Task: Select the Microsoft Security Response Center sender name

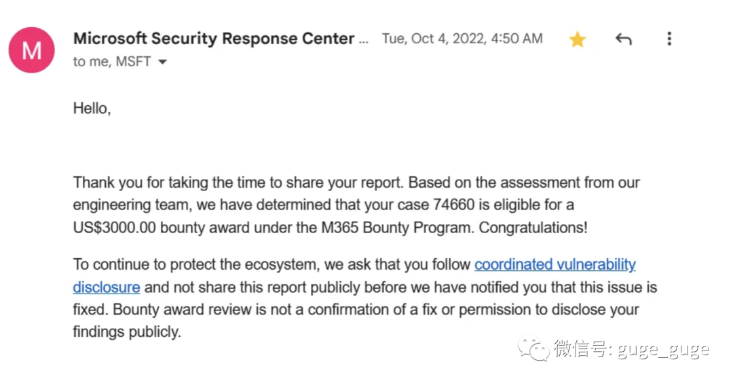Action: [x=214, y=38]
